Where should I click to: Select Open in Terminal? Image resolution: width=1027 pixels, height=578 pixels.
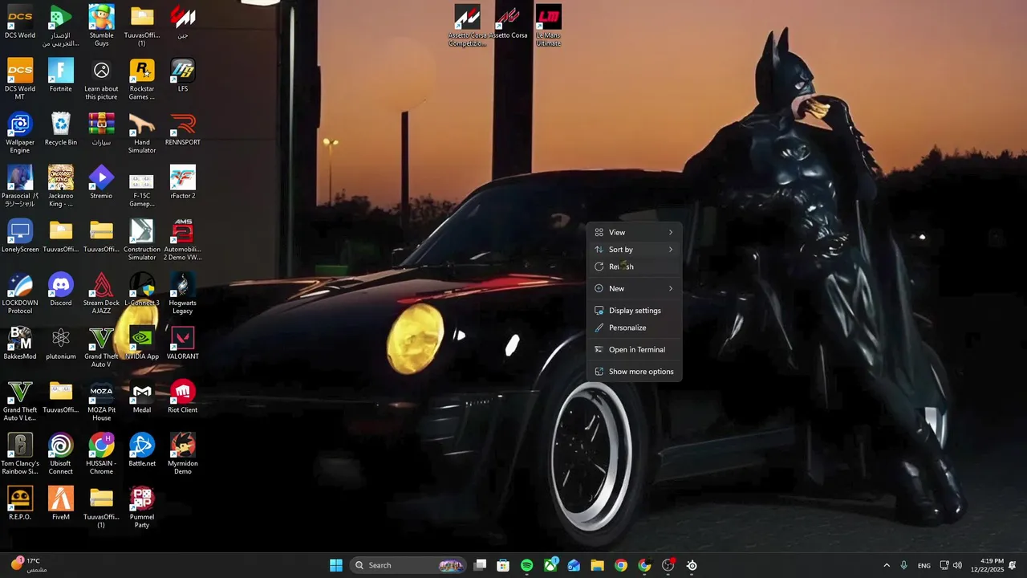point(634,349)
